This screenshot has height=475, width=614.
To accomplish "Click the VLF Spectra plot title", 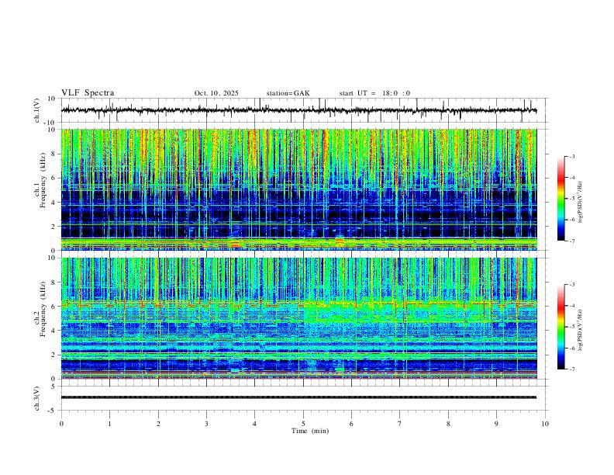I will [88, 93].
